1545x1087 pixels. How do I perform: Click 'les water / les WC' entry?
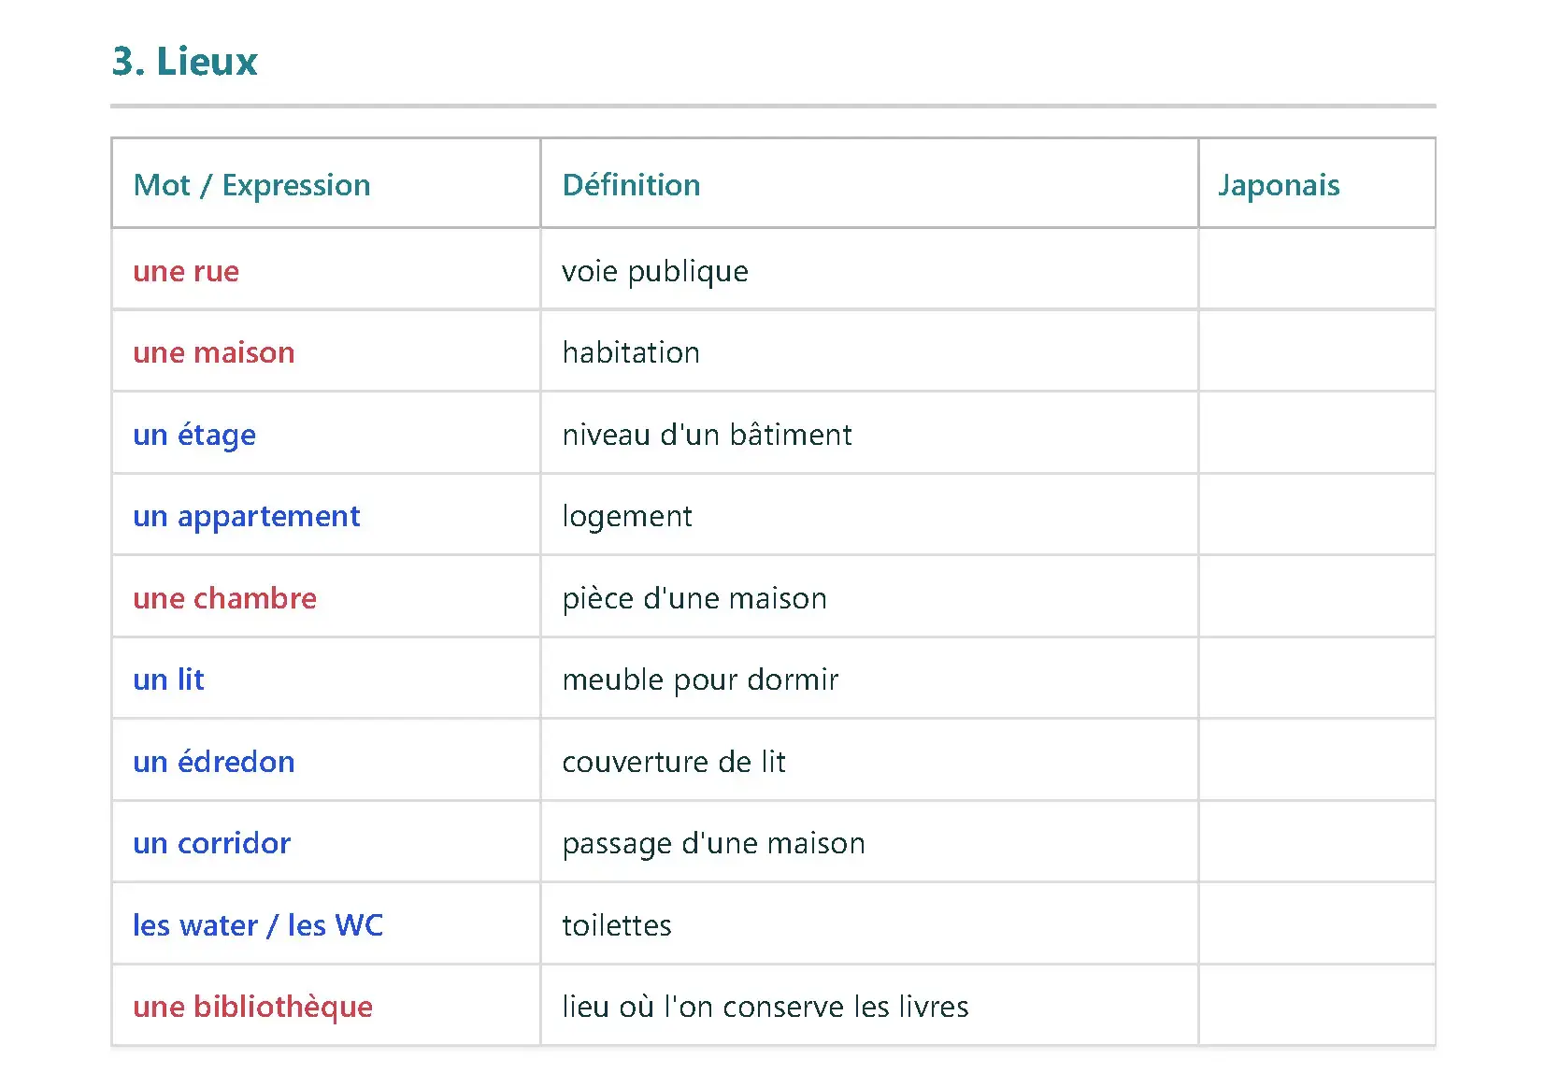[258, 925]
